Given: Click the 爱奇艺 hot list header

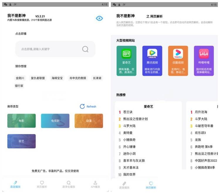Looking at the screenshot, I should point(148,107).
